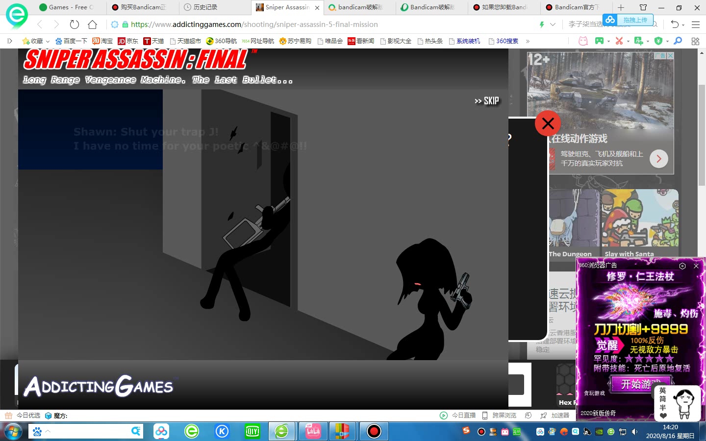Go back with the browser back arrow
This screenshot has height=441, width=706.
coord(40,24)
